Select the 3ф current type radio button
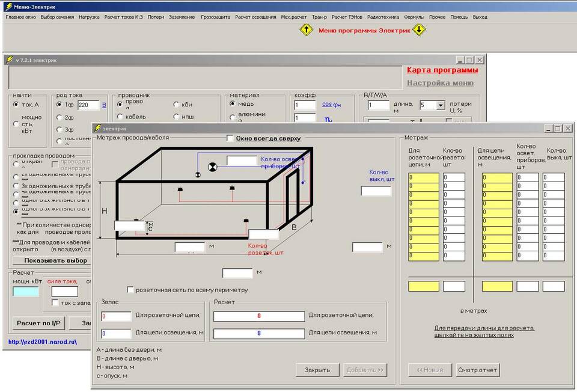This screenshot has width=577, height=392. tap(60, 129)
